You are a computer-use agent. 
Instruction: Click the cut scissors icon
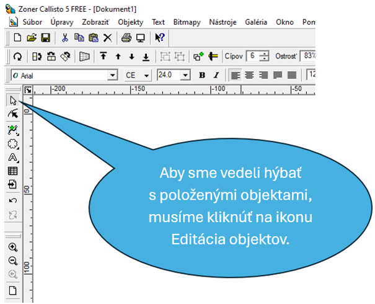[64, 38]
